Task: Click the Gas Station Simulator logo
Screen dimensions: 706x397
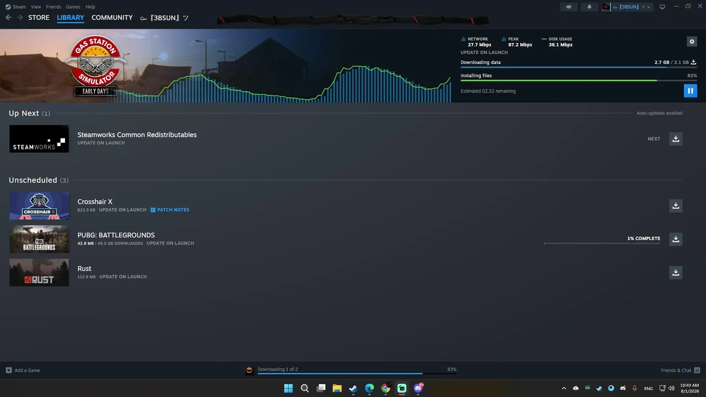Action: pos(95,65)
